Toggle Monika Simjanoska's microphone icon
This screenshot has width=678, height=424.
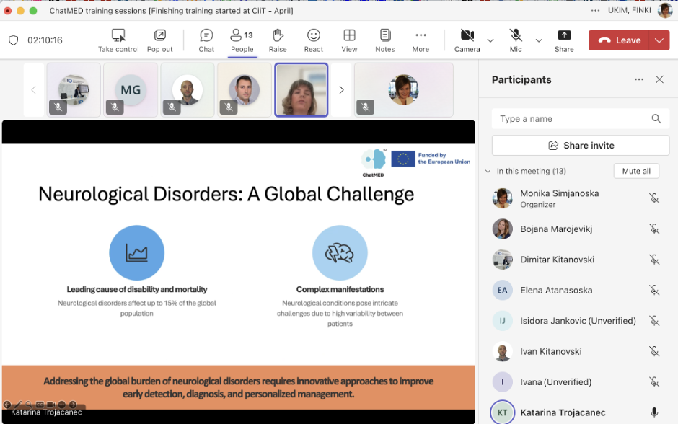coord(654,198)
